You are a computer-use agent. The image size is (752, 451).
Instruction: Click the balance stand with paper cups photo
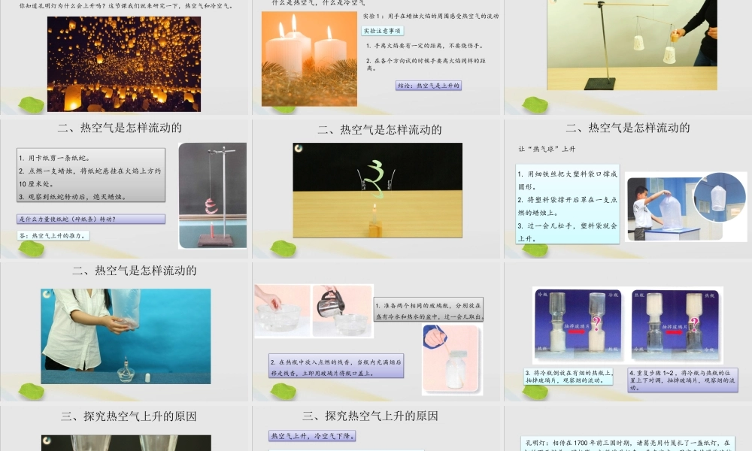pos(632,45)
